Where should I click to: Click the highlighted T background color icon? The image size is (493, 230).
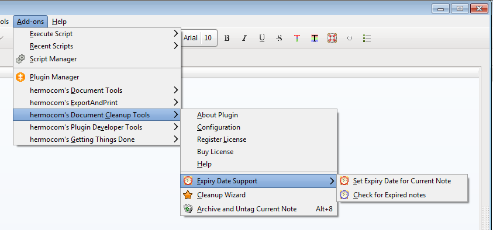click(x=315, y=39)
